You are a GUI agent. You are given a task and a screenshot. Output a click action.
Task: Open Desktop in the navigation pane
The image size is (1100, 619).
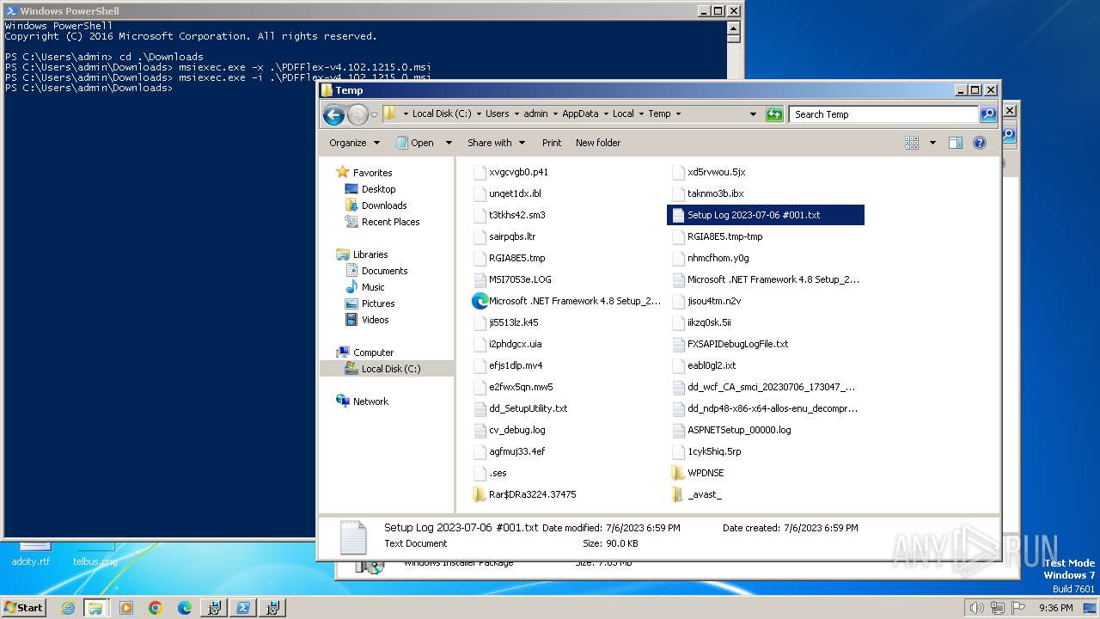(x=378, y=189)
